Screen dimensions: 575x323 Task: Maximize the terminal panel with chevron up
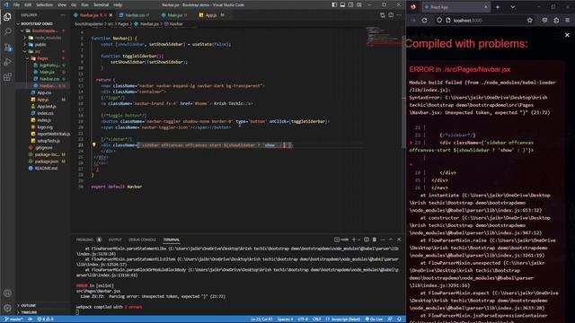tap(391, 240)
